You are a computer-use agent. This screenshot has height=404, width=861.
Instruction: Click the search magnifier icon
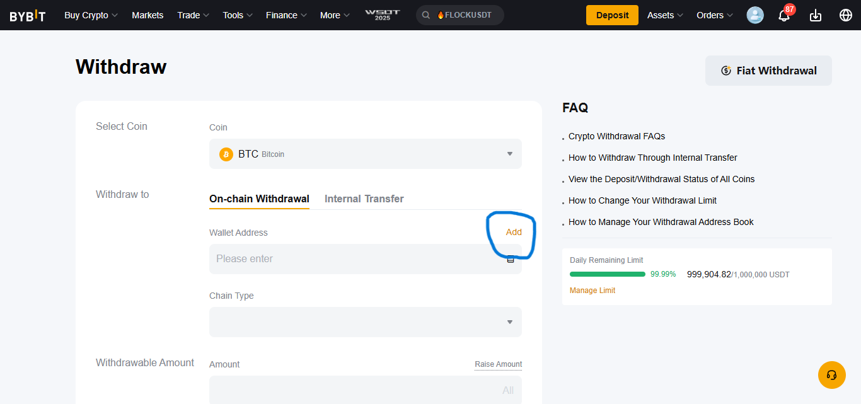click(x=427, y=15)
